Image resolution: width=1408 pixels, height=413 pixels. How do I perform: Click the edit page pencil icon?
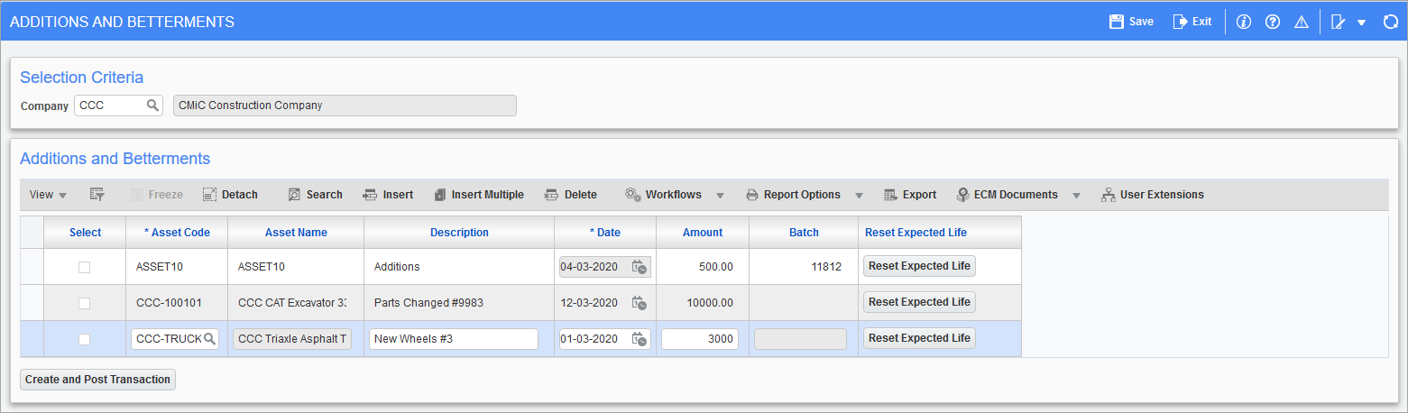pos(1339,22)
